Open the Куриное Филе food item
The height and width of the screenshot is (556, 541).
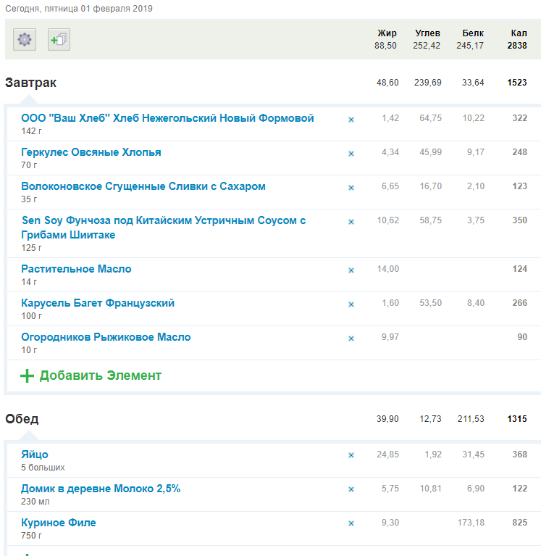click(59, 523)
